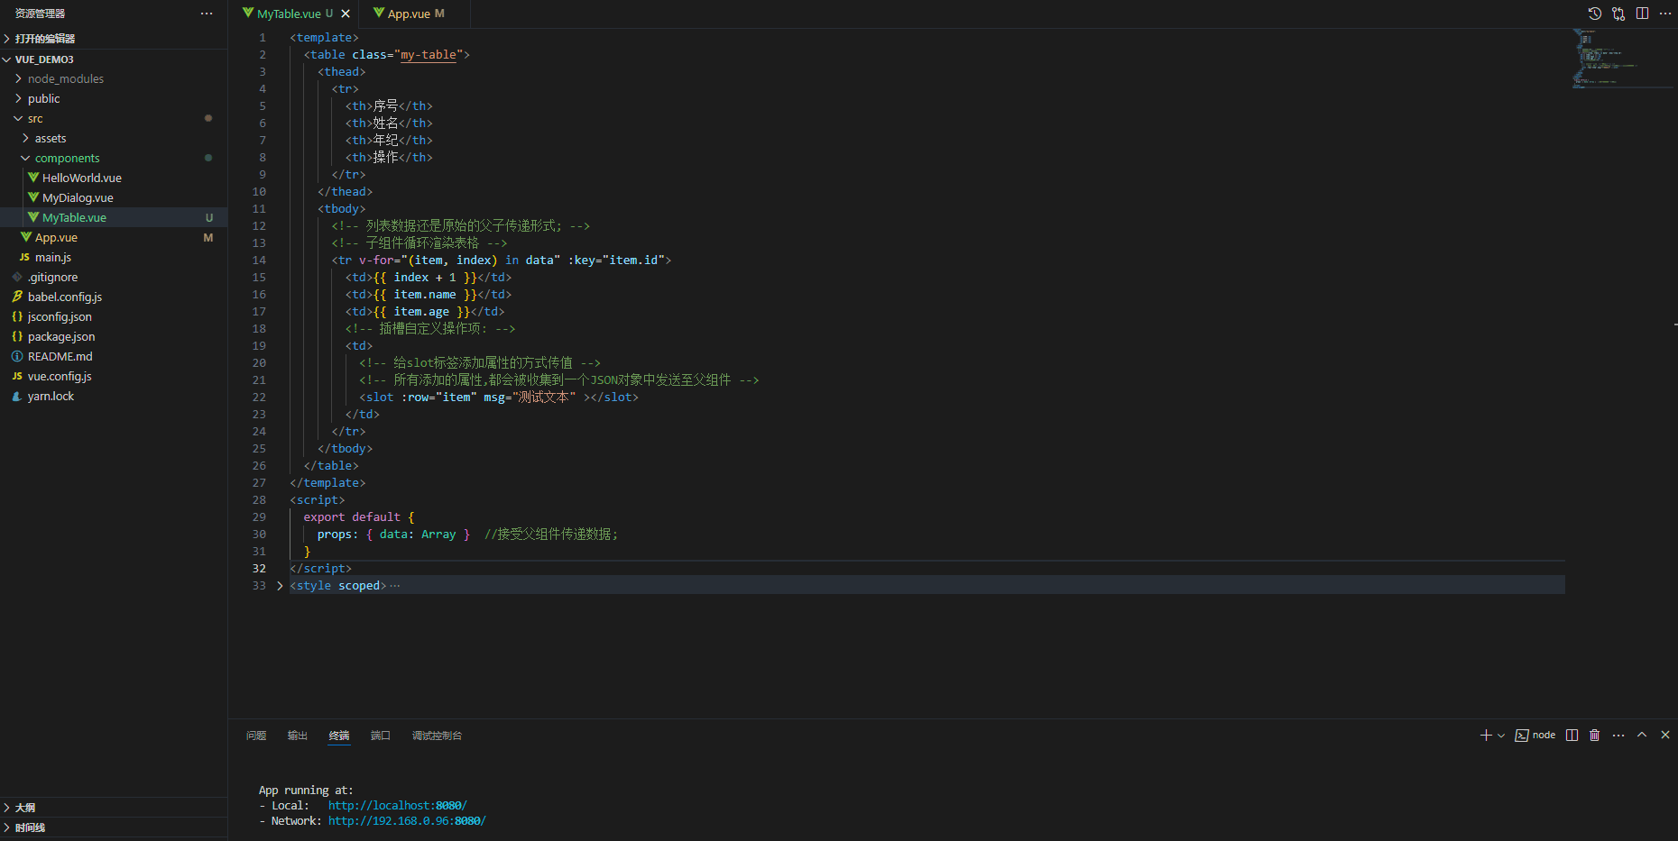Click the info icon beside README.md
The image size is (1678, 841).
pyautogui.click(x=17, y=356)
